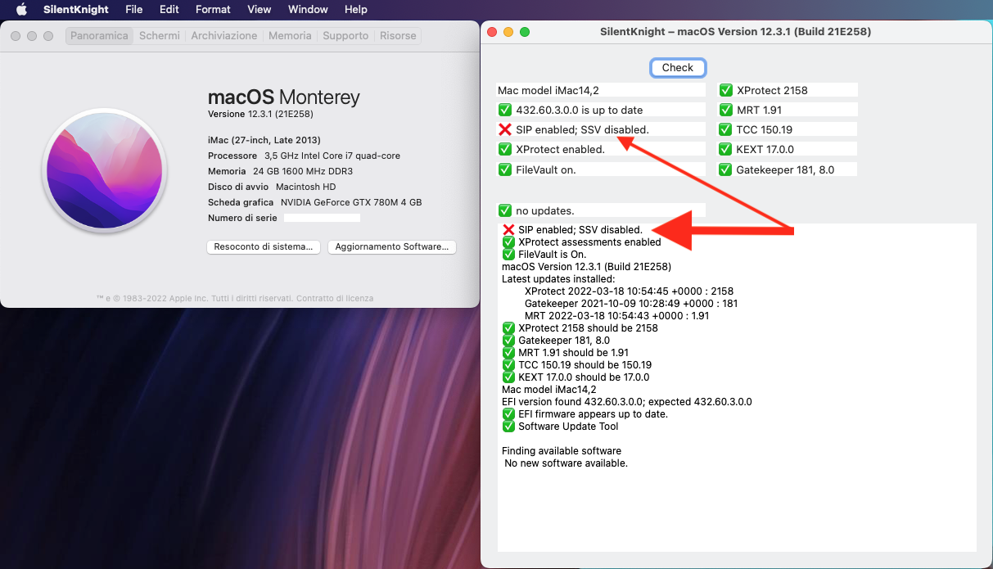The width and height of the screenshot is (993, 569).
Task: Click green checkmark beside TCC 150.19 field
Action: pyautogui.click(x=726, y=129)
